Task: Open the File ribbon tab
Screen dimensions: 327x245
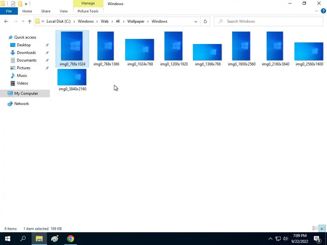Action: [x=9, y=11]
